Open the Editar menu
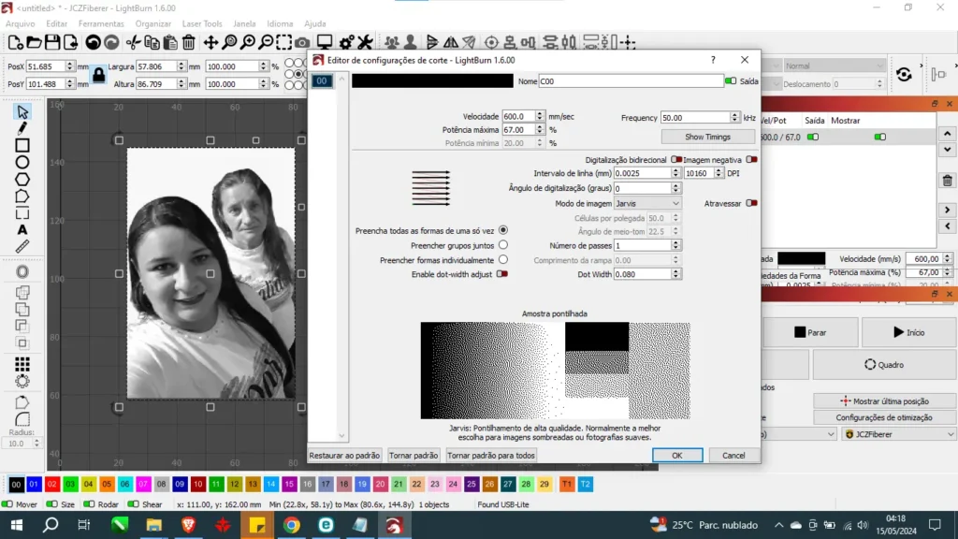The image size is (958, 539). click(57, 23)
